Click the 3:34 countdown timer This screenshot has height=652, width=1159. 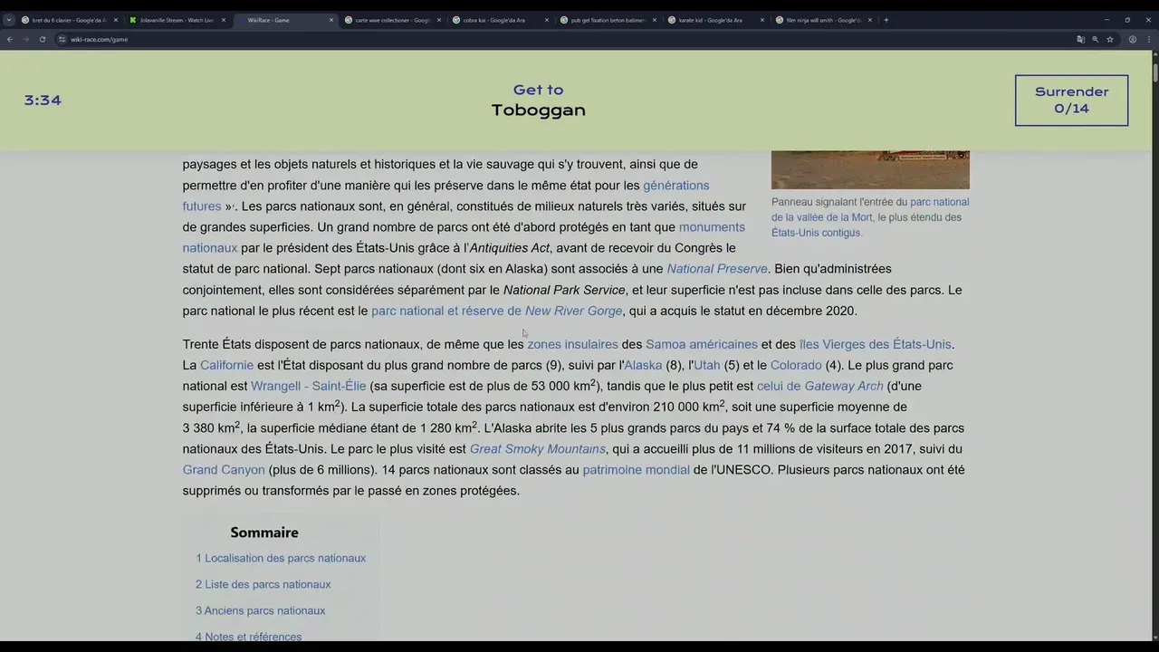pyautogui.click(x=43, y=101)
